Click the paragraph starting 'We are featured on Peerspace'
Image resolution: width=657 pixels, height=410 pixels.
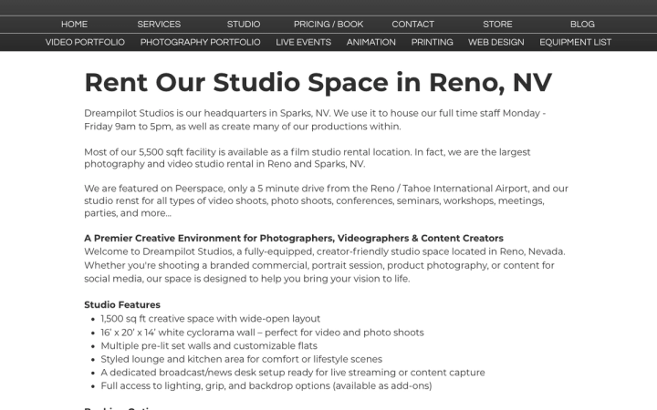(326, 200)
